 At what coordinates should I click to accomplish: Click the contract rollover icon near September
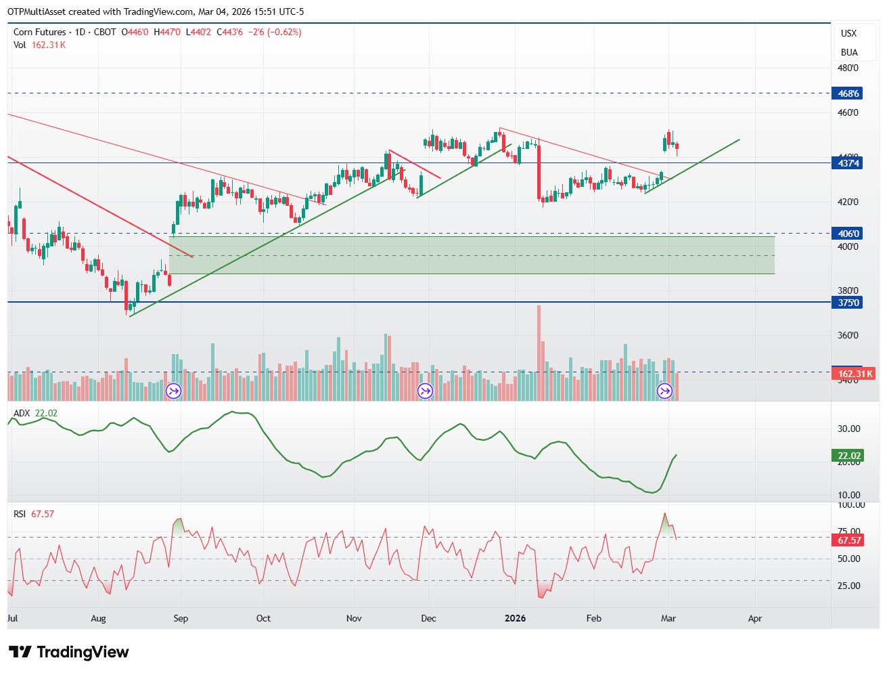coord(174,391)
